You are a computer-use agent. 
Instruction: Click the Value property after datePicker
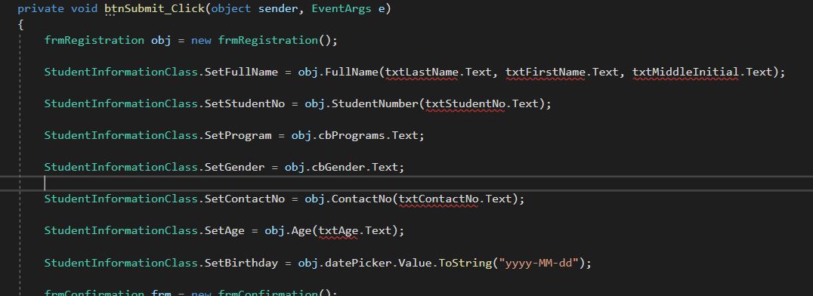415,263
